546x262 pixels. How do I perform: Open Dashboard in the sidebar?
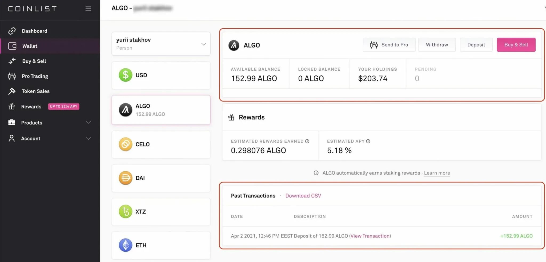(34, 31)
